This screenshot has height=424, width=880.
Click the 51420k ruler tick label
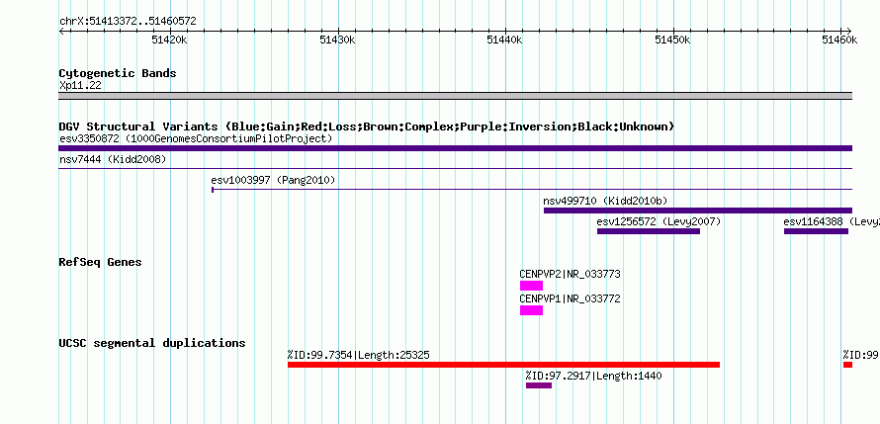(169, 40)
